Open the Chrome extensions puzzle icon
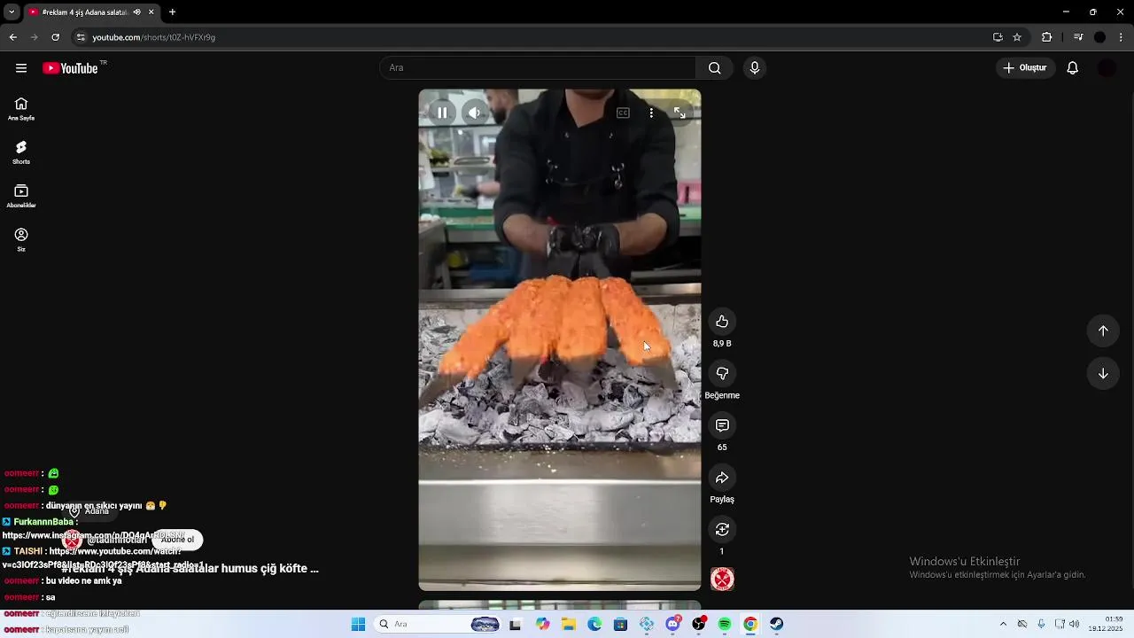This screenshot has height=638, width=1134. tap(1046, 37)
